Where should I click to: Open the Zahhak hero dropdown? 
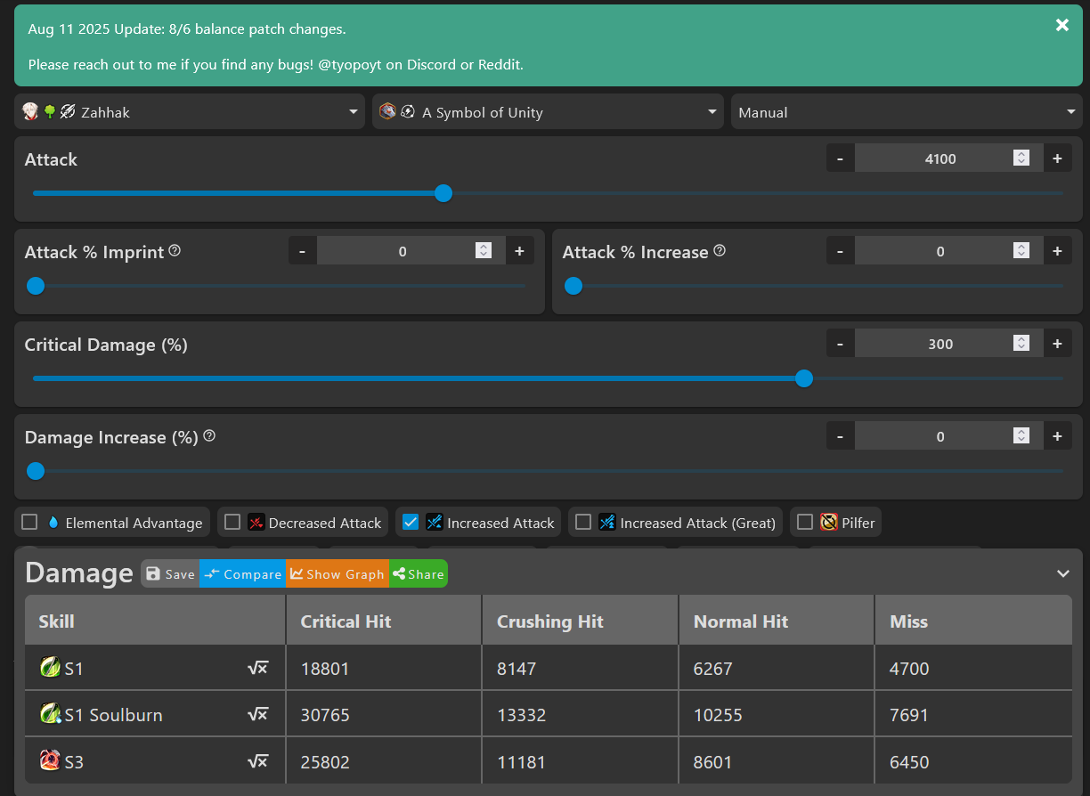pos(190,112)
